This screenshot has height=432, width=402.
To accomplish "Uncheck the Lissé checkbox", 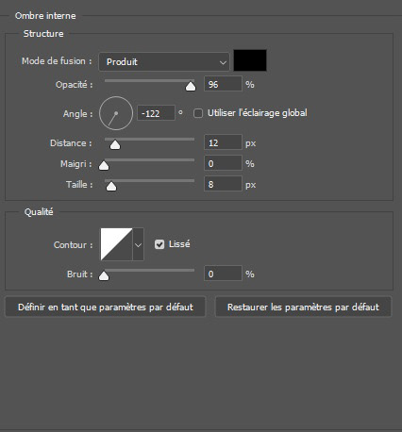I will click(x=159, y=244).
